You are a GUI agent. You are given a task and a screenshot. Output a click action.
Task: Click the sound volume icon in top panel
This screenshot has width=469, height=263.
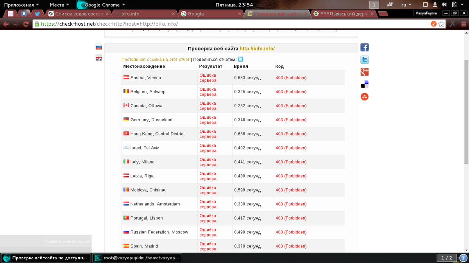point(445,5)
